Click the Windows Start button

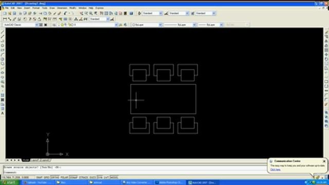[10, 182]
